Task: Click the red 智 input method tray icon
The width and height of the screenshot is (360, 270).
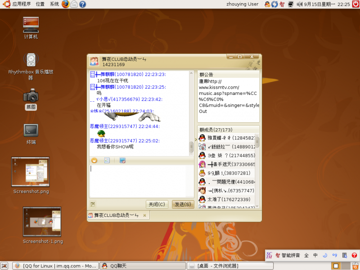Action: click(x=282, y=4)
